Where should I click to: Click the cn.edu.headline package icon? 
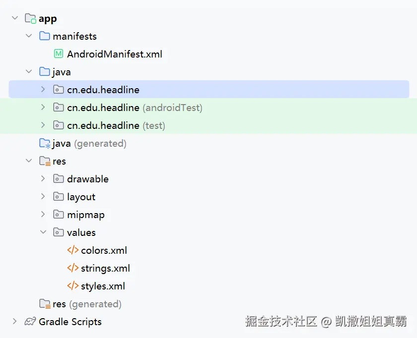[58, 89]
